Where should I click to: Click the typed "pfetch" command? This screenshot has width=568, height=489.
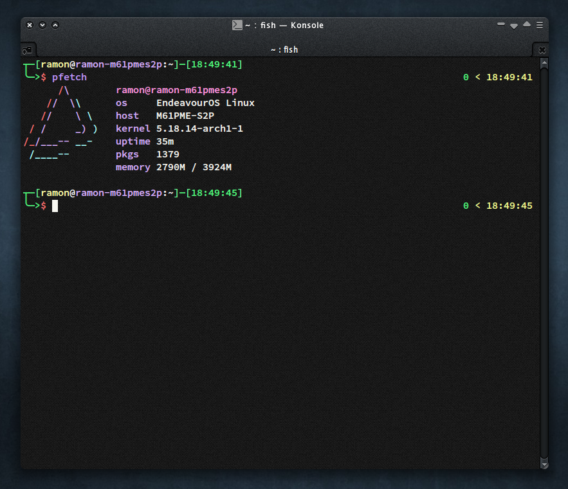69,77
